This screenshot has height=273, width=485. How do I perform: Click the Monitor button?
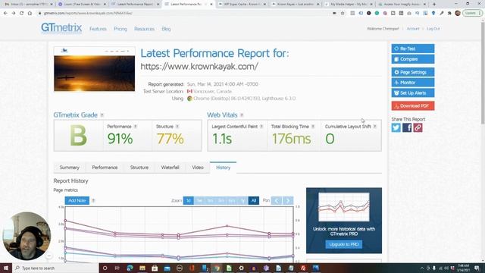412,83
